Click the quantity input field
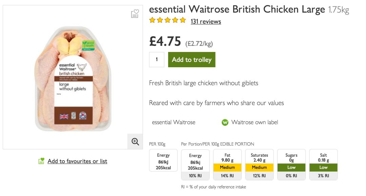Screen dimensions: 366x196 [157, 59]
